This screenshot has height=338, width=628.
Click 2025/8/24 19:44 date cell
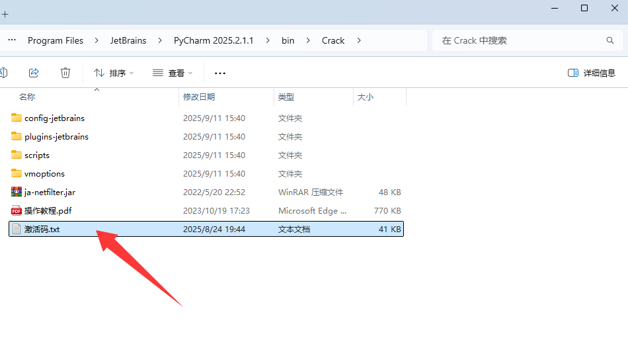(x=214, y=229)
